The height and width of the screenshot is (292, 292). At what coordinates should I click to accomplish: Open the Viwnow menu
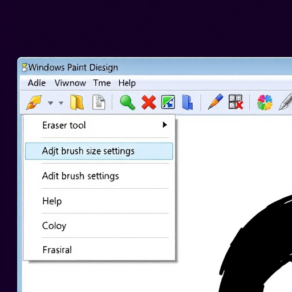coord(70,83)
